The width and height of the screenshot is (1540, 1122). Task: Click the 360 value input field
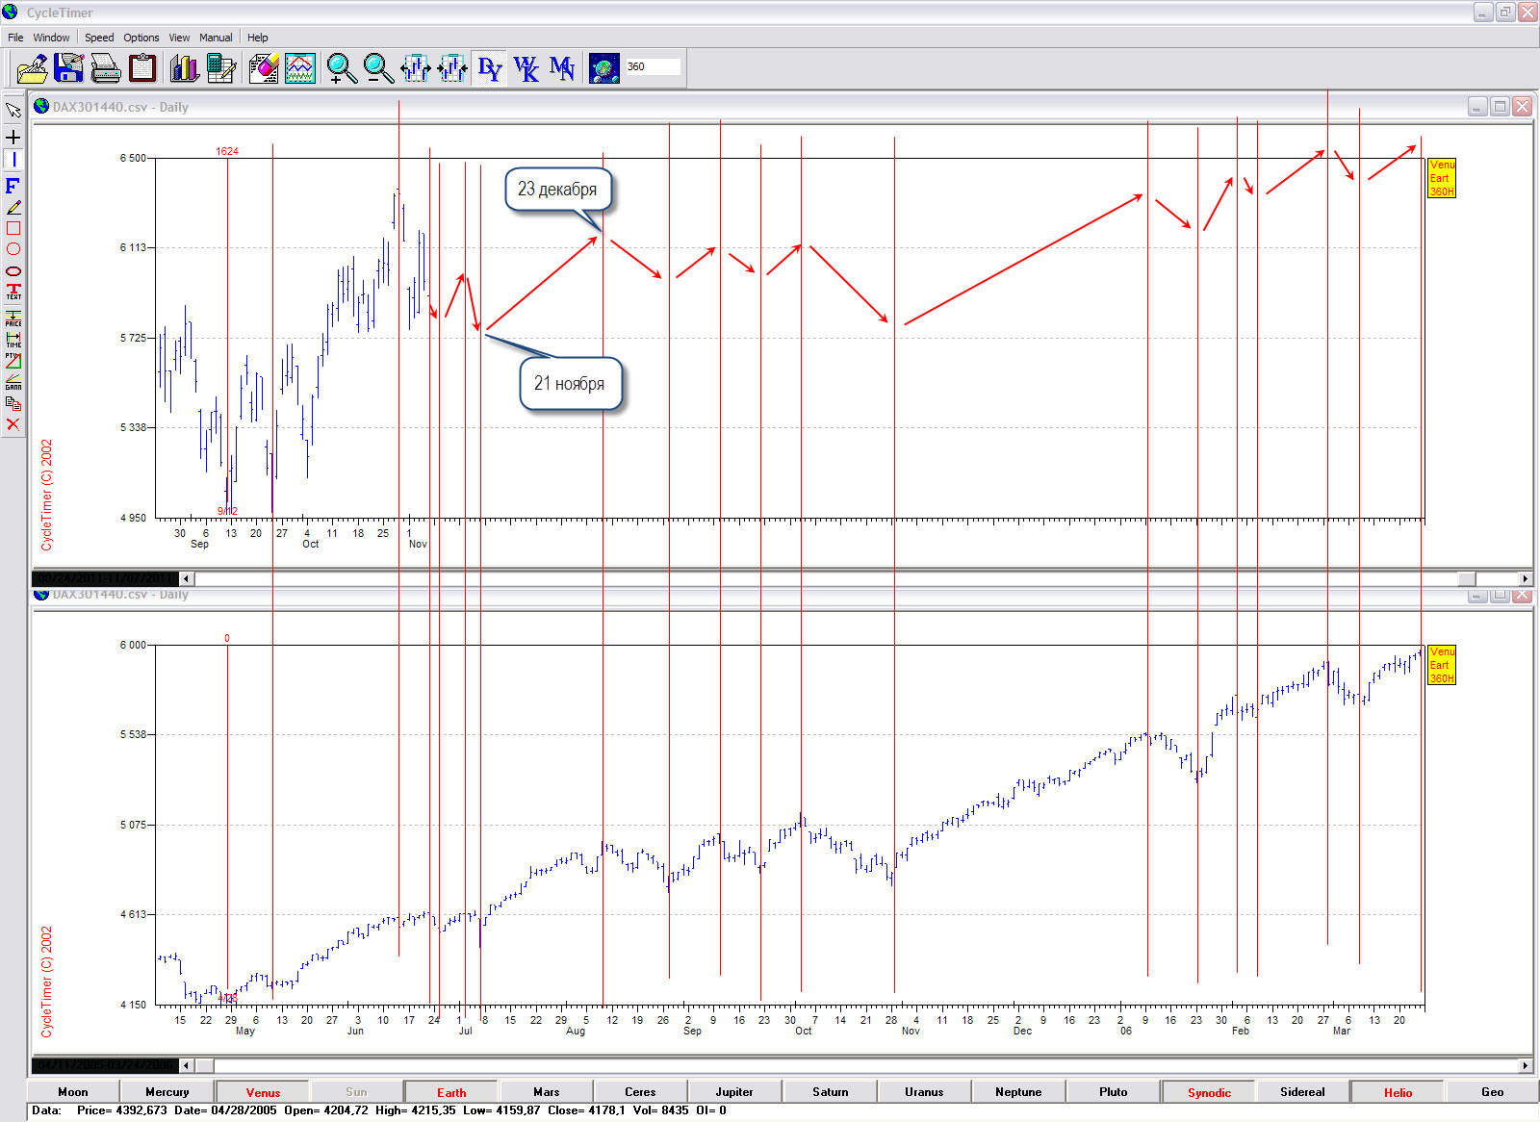(x=652, y=67)
